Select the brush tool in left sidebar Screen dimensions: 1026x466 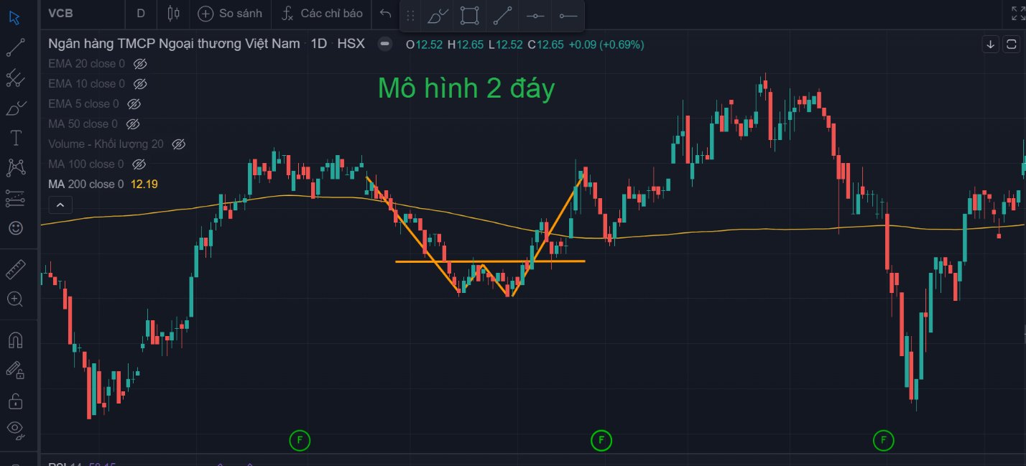tap(15, 108)
